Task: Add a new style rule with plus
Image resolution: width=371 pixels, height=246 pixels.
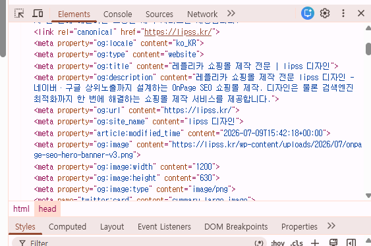Action: click(315, 243)
